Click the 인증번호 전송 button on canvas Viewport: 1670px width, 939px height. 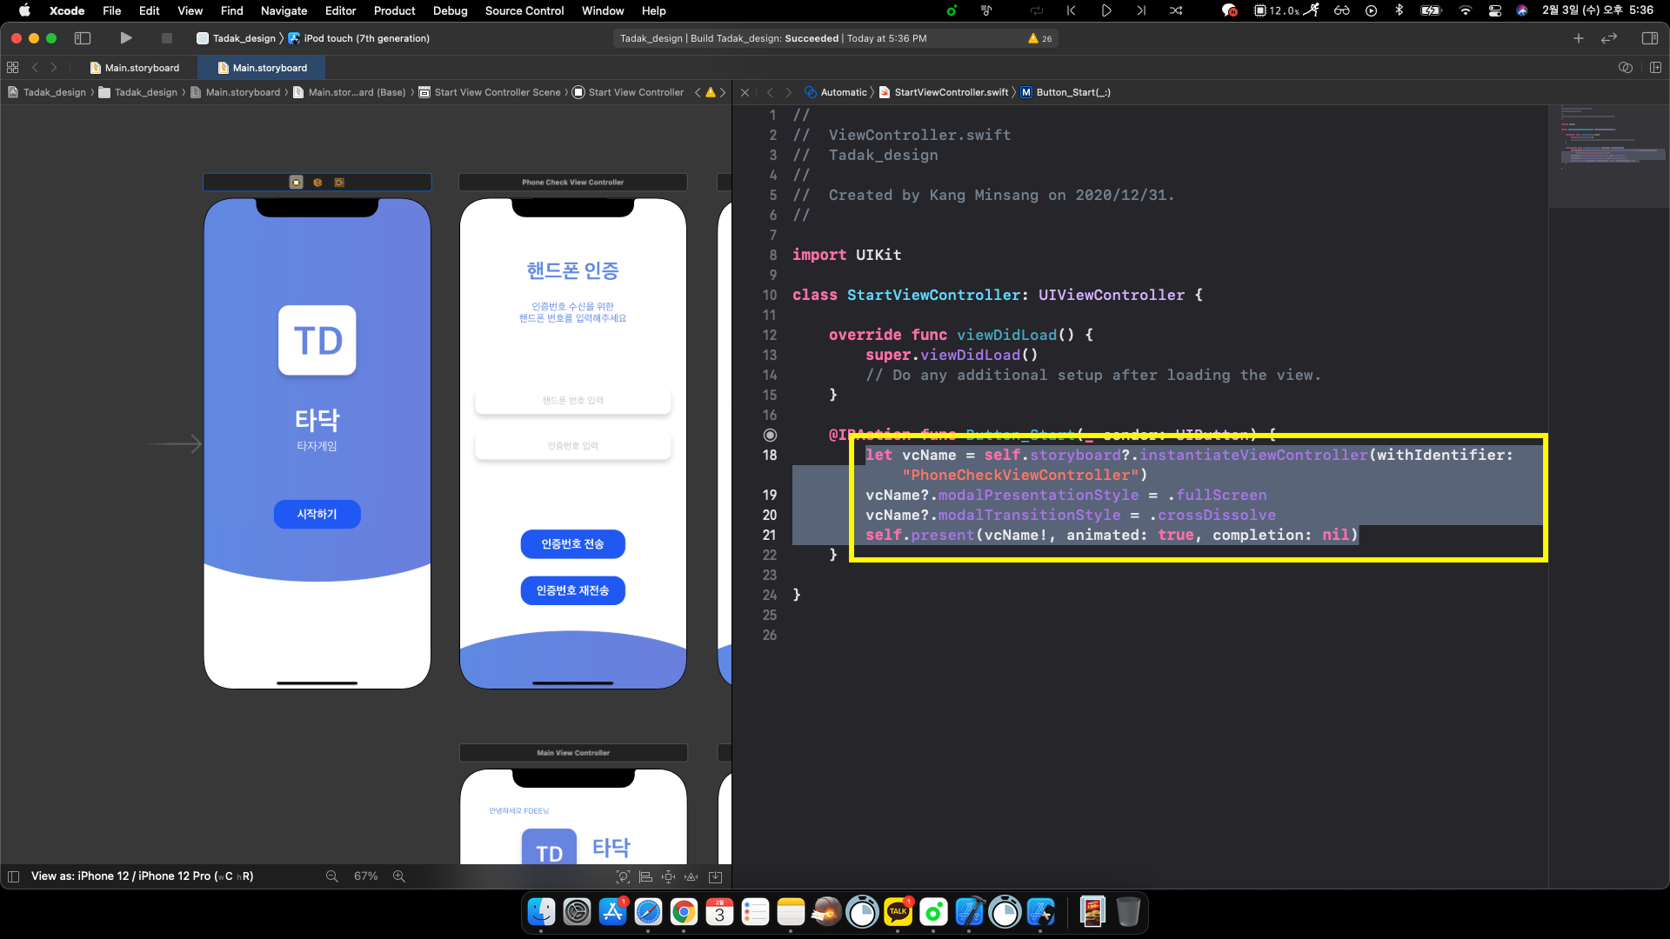point(572,543)
